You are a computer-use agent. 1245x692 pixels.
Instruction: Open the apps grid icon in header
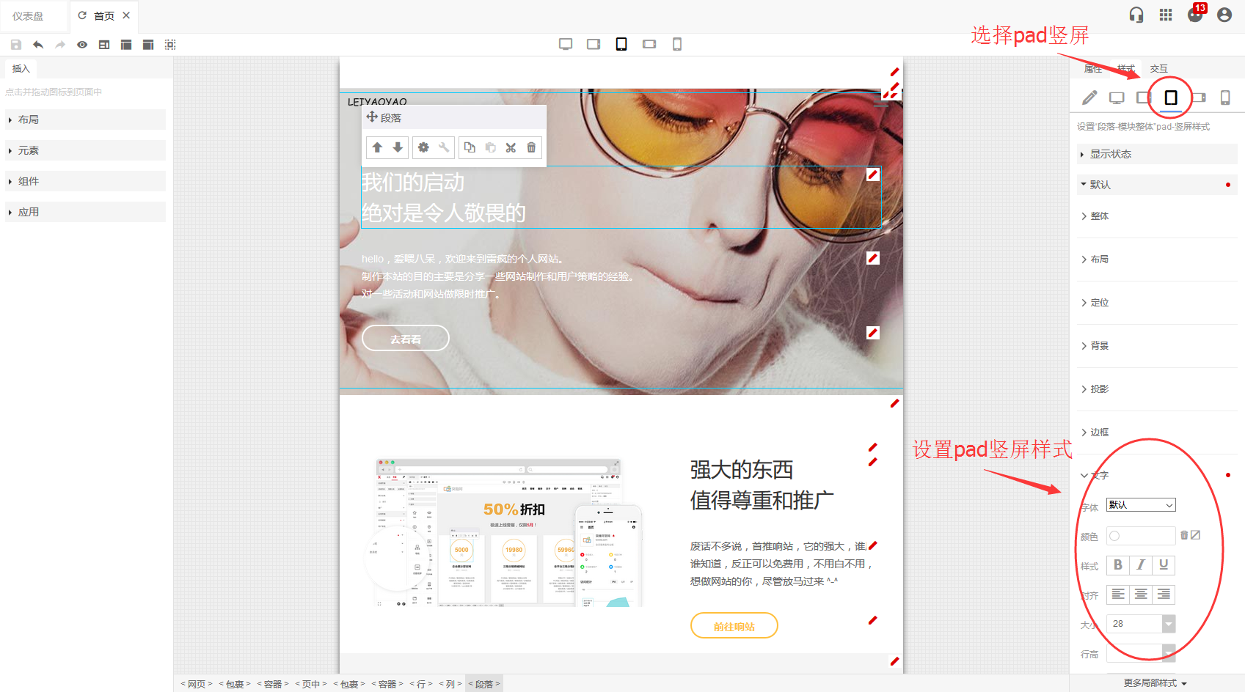(1166, 15)
